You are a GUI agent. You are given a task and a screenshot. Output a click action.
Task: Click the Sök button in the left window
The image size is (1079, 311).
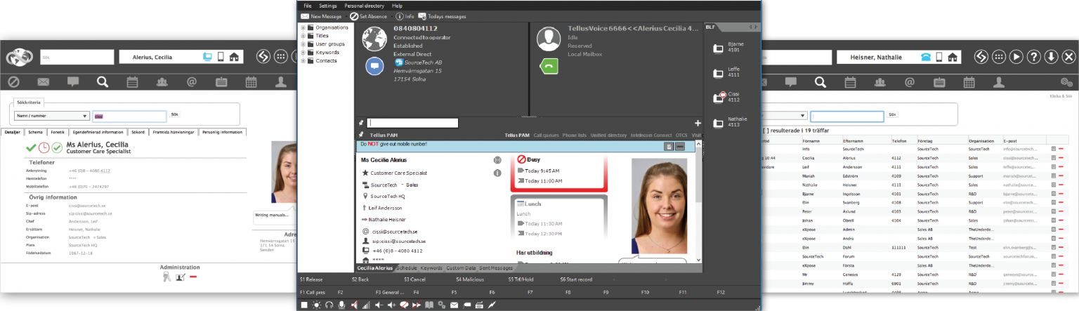[175, 114]
